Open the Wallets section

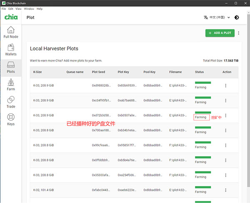point(11,50)
